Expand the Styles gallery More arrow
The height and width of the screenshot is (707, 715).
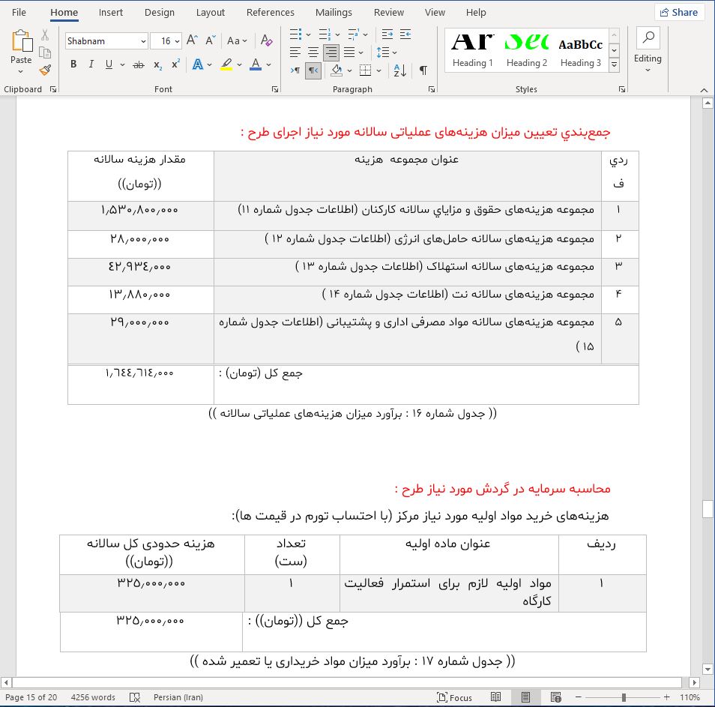(615, 64)
